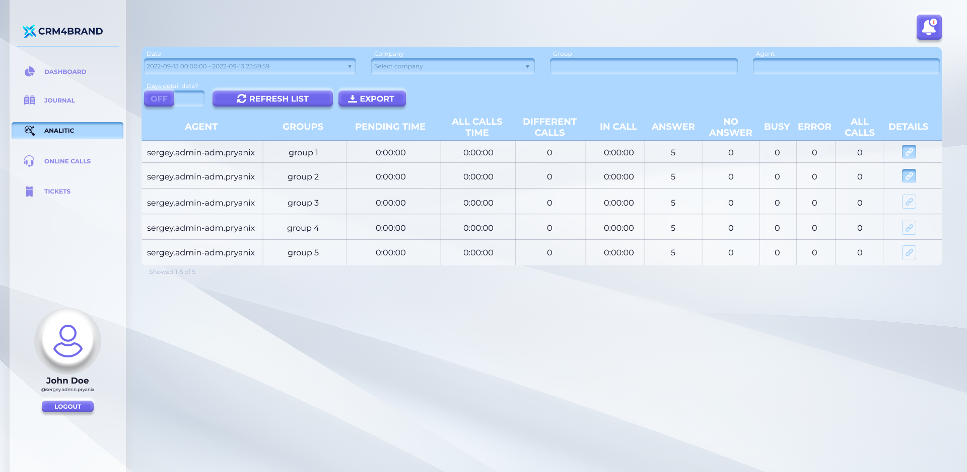Viewport: 967px width, 472px height.
Task: Click the John Doe profile avatar
Action: click(67, 341)
